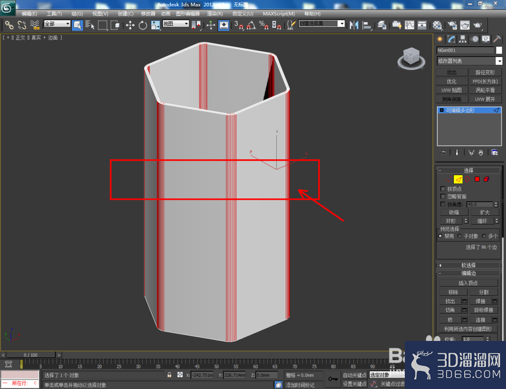Choose Rectangular Selection Region tool
The image size is (506, 389).
(x=103, y=25)
